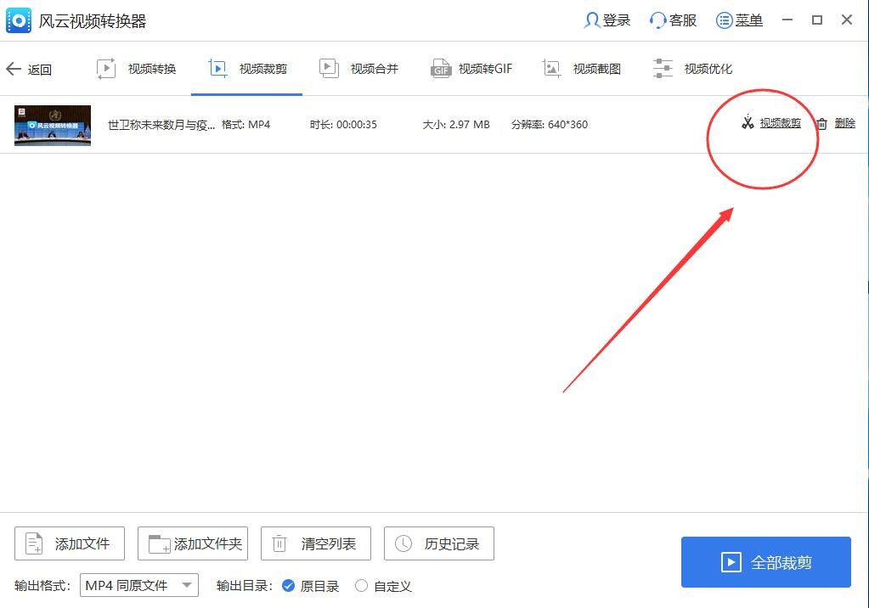Viewport: 869px width, 608px height.
Task: Click the 格式: MP4 text
Action: pos(245,125)
